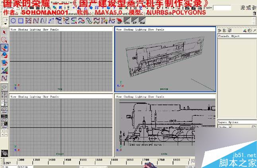This screenshot has width=257, height=168.
Task: Activate the Scale tool in the toolbox
Action: pyautogui.click(x=4, y=63)
